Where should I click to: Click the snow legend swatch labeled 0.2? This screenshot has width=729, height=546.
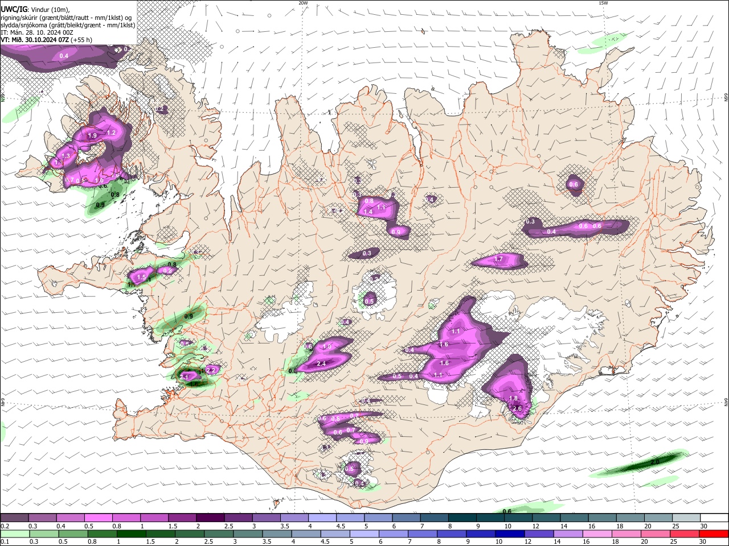14,518
